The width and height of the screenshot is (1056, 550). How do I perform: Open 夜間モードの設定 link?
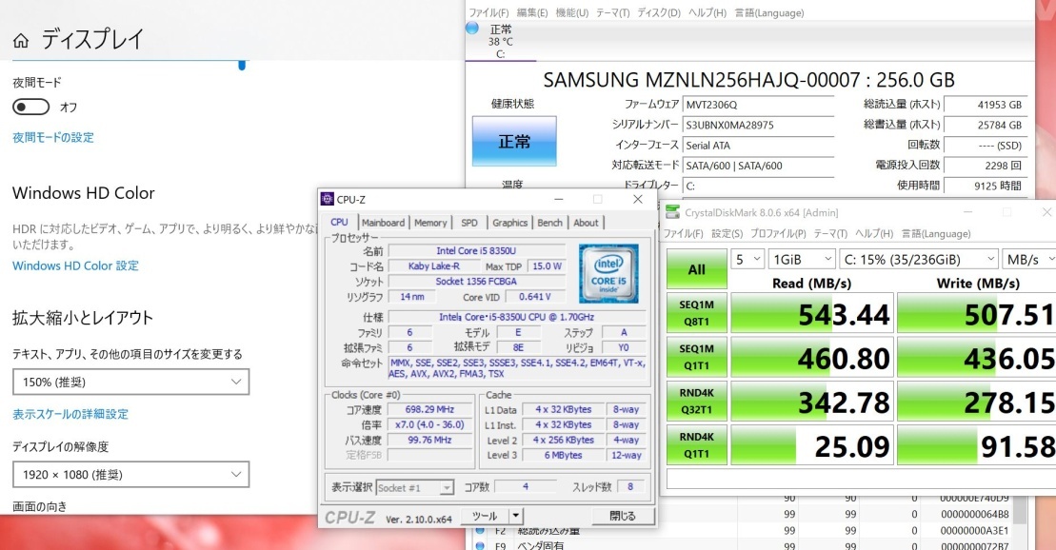[53, 137]
